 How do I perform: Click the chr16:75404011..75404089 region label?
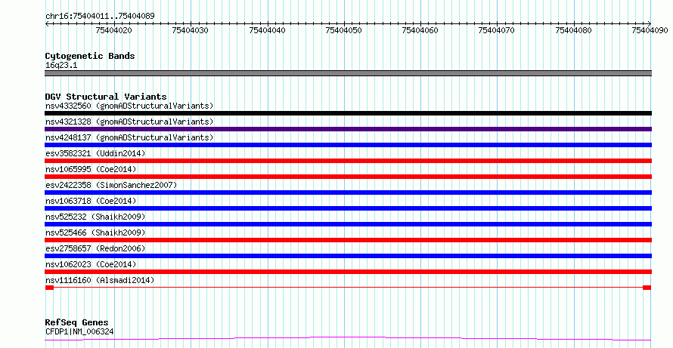(100, 16)
